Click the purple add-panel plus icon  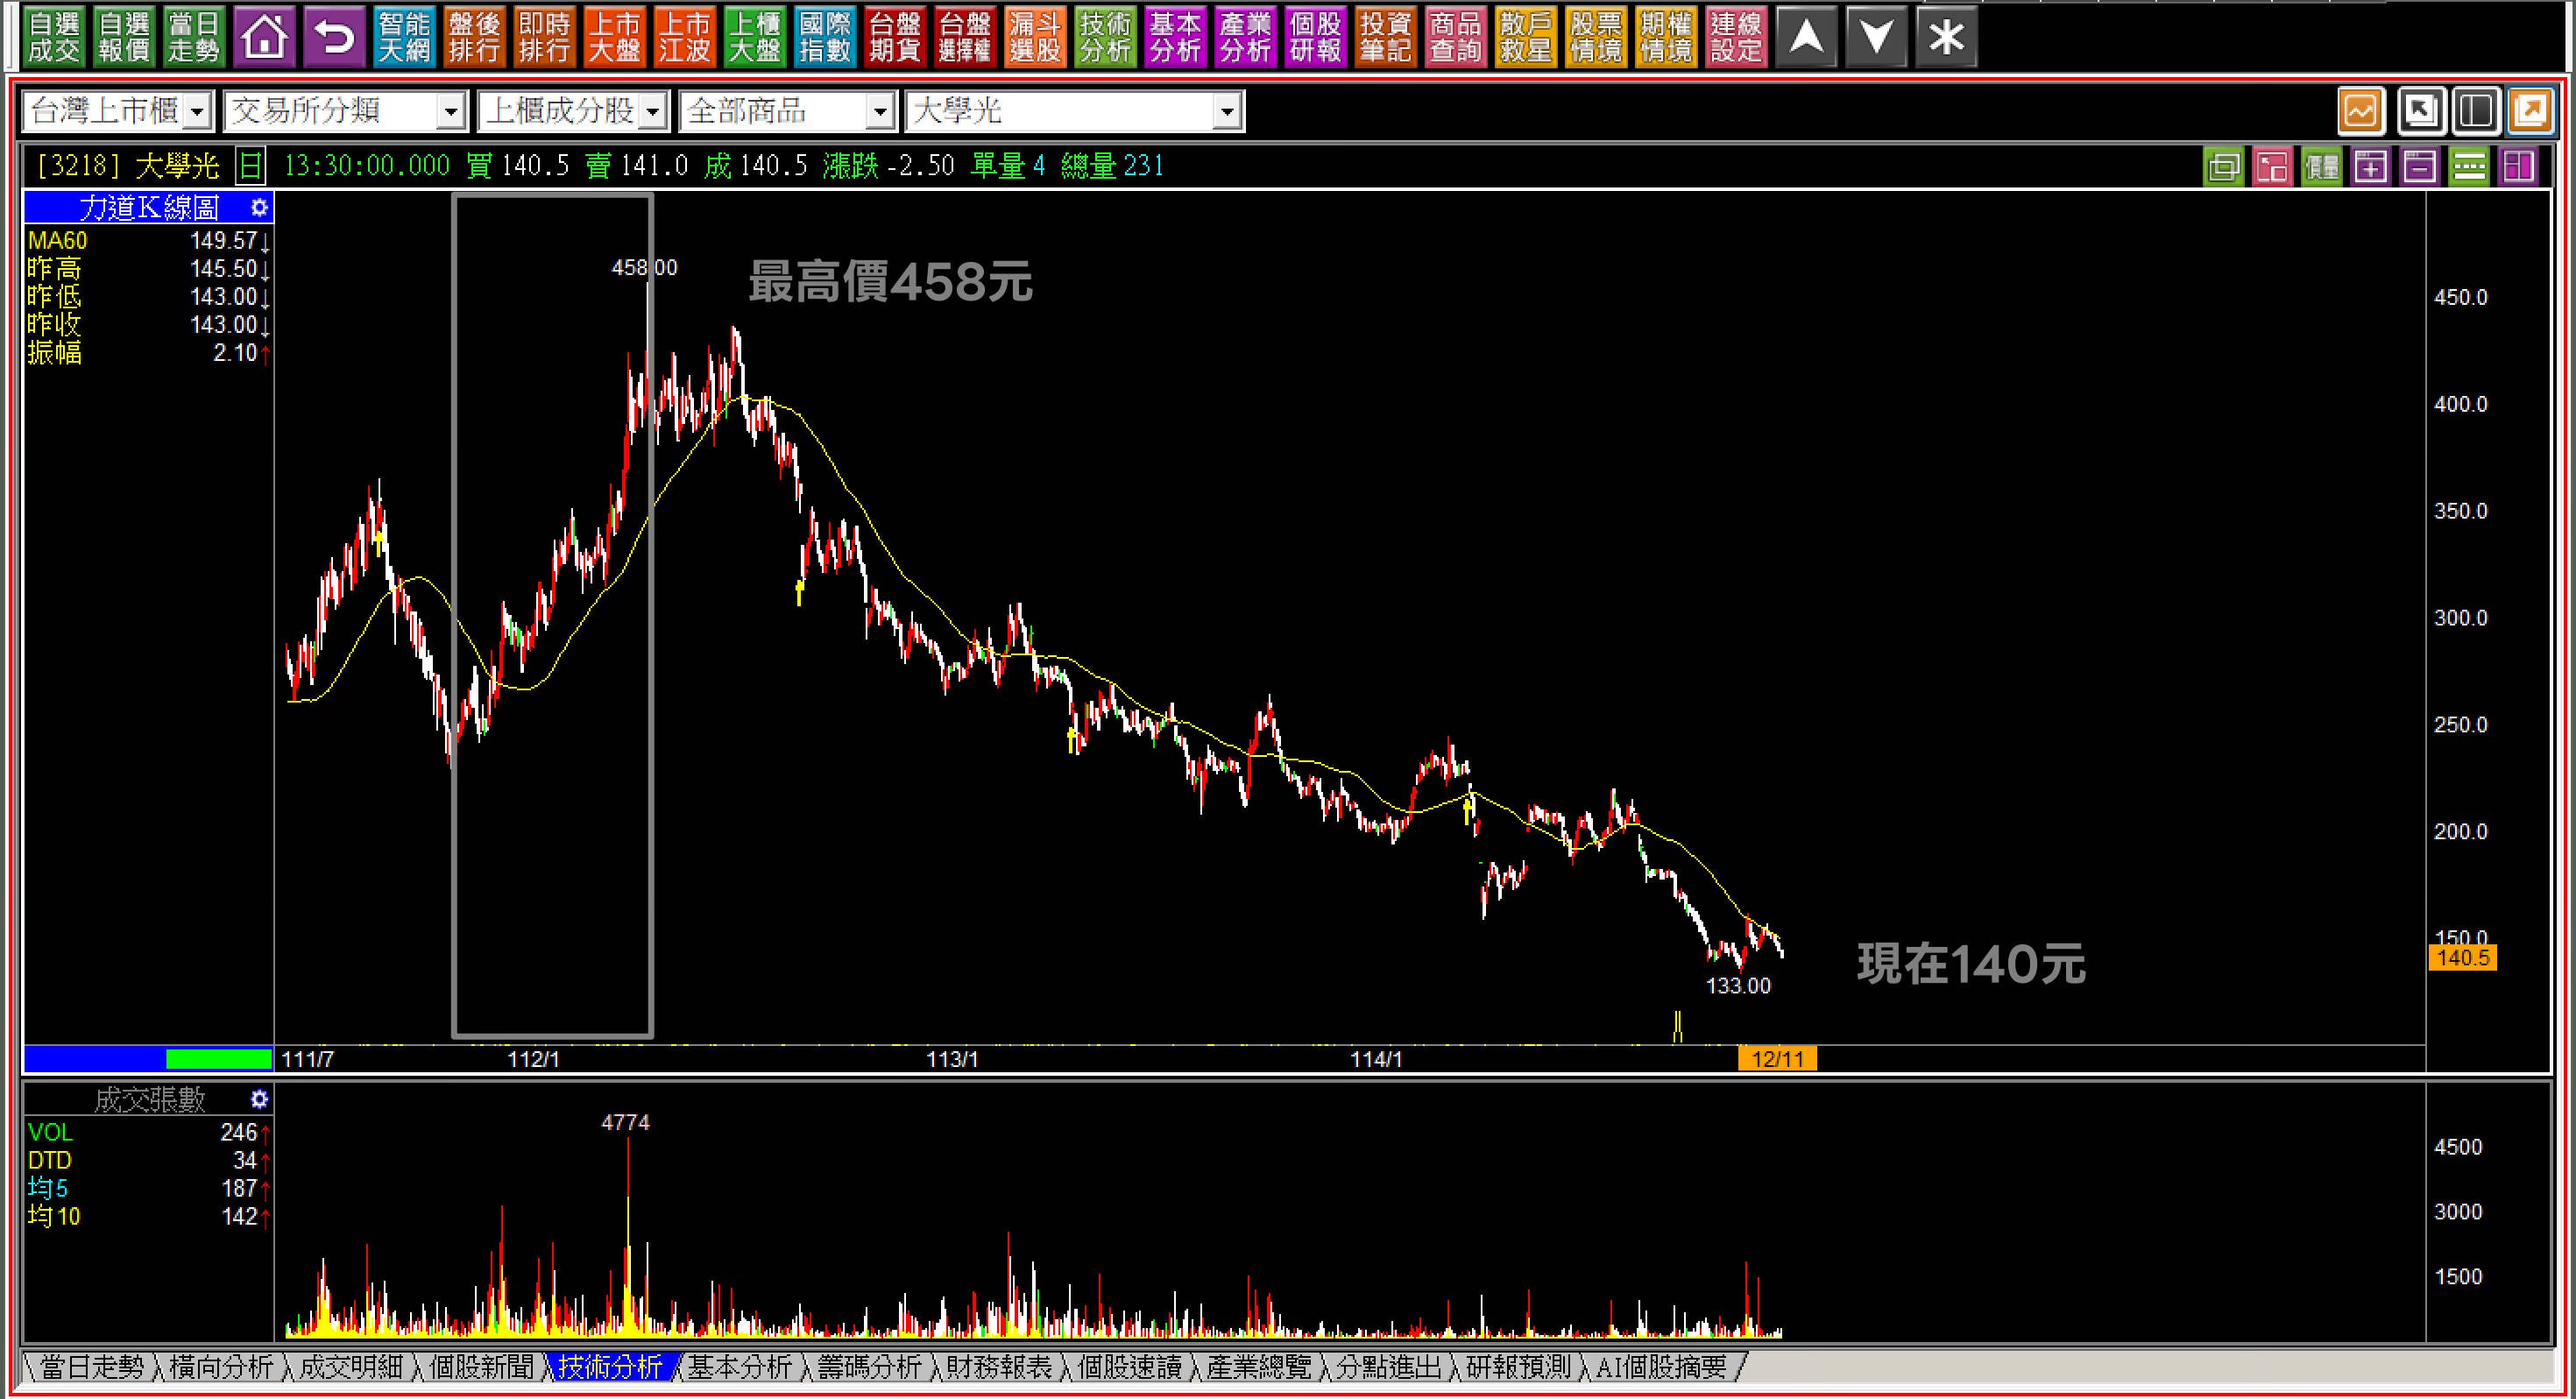coord(2371,167)
